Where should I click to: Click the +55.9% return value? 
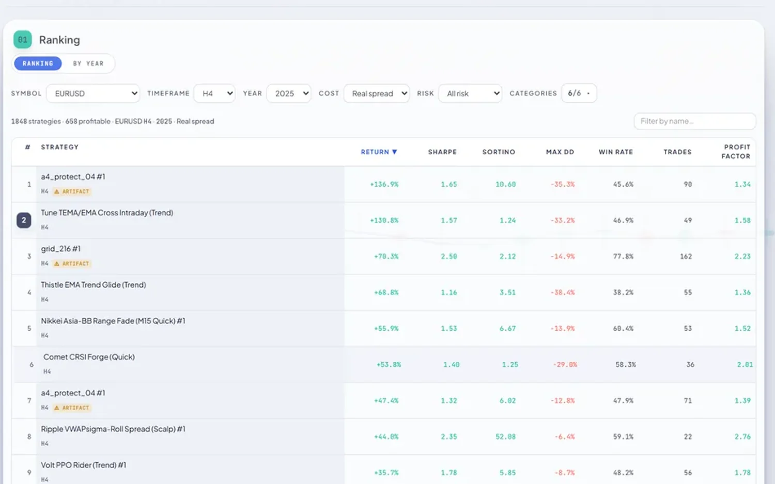click(x=386, y=329)
